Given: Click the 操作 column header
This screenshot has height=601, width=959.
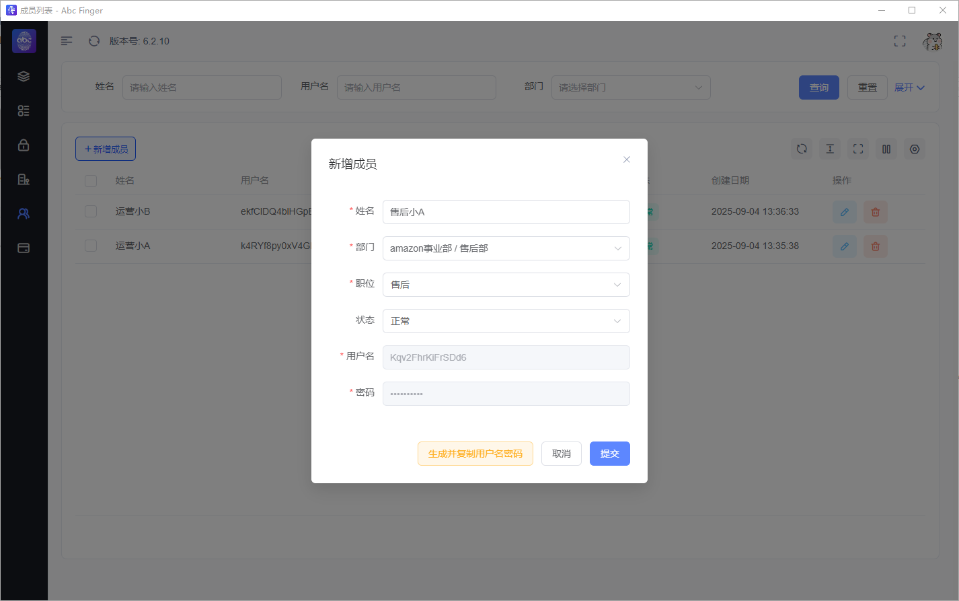Looking at the screenshot, I should click(842, 180).
